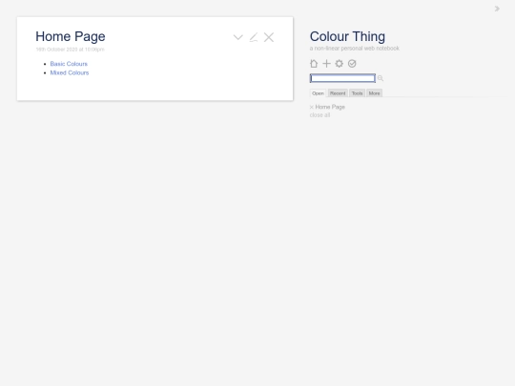515x386 pixels.
Task: Close the Home Page tiddler with X icon
Action: [x=269, y=37]
